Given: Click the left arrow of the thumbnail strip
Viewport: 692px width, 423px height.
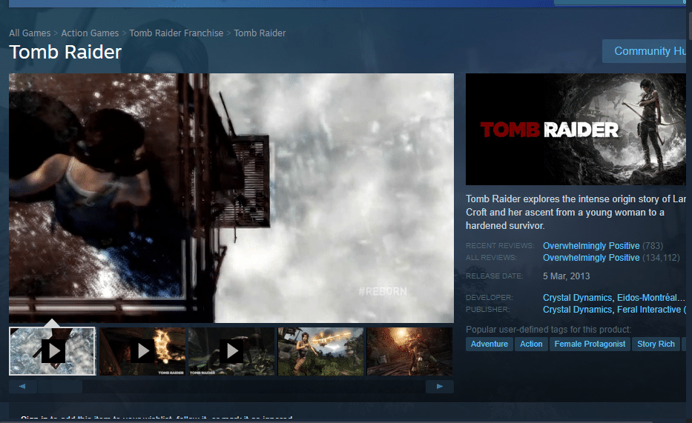Looking at the screenshot, I should [22, 387].
